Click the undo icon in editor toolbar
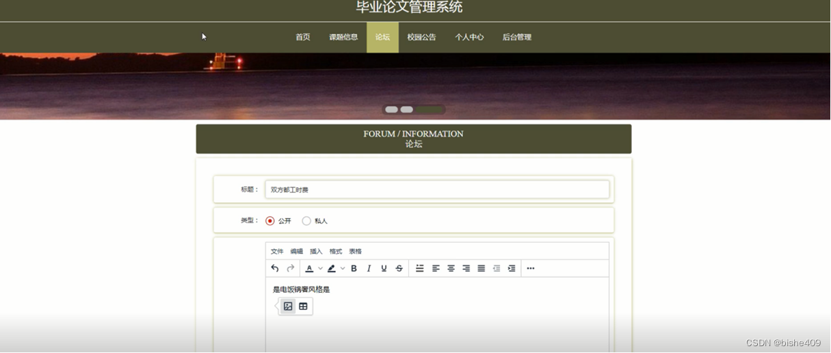This screenshot has height=353, width=831. point(275,268)
